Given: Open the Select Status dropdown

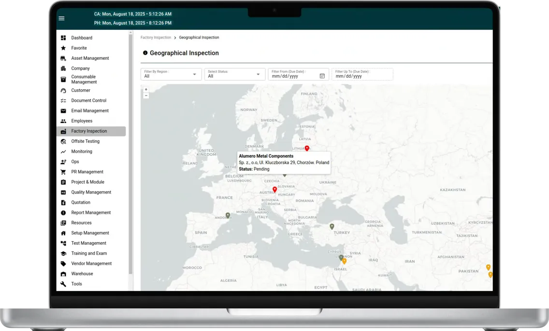Looking at the screenshot, I should [x=258, y=74].
